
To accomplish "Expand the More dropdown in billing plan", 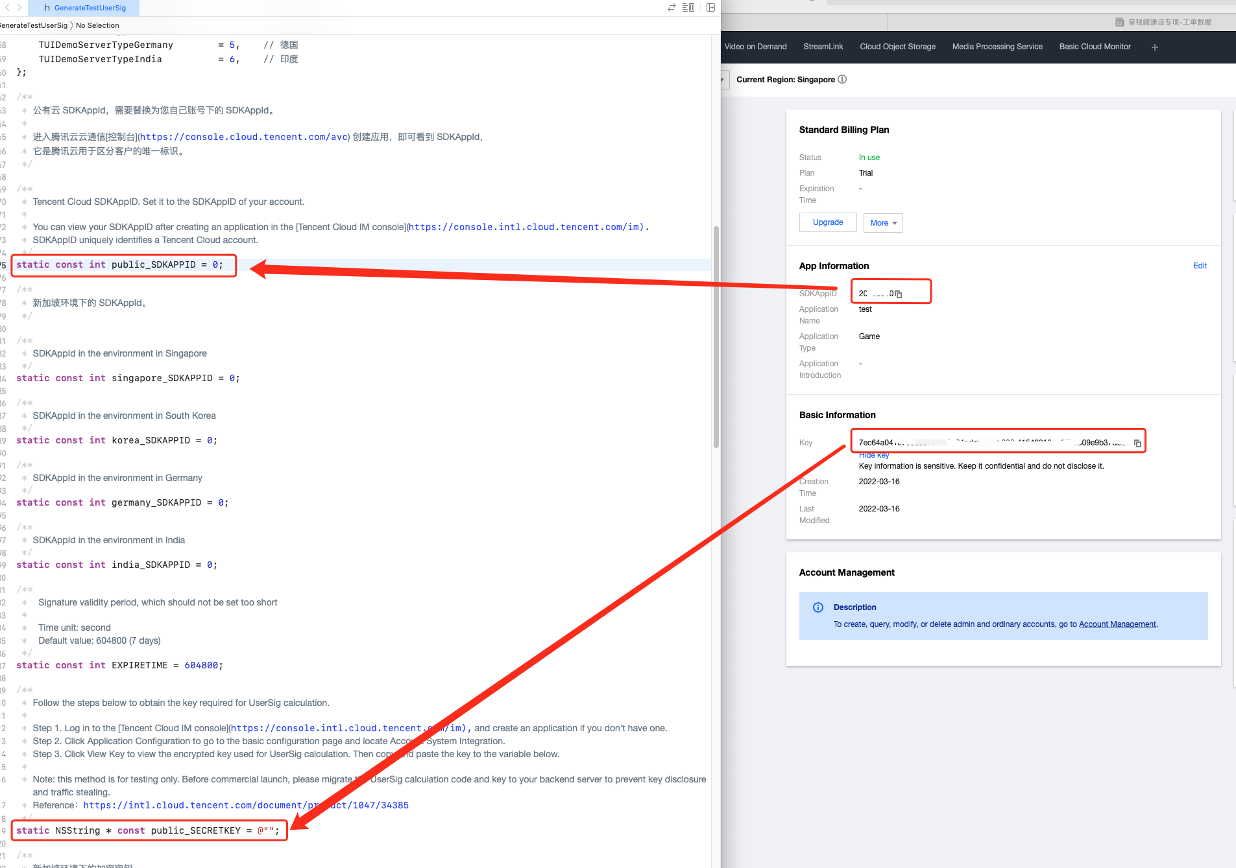I will point(883,223).
